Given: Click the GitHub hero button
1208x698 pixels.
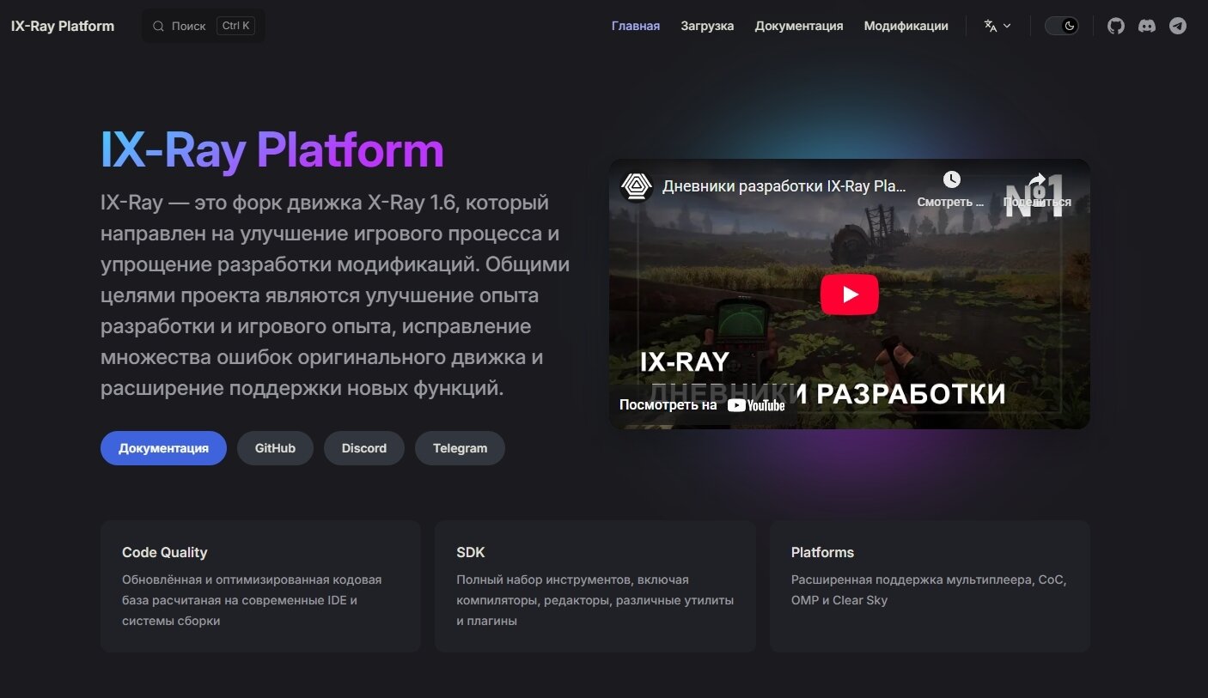Looking at the screenshot, I should tap(275, 448).
